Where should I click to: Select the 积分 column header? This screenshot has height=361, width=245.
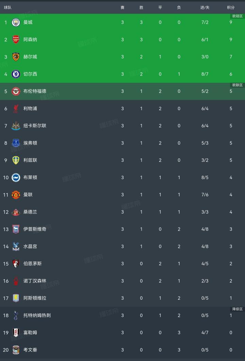[231, 7]
